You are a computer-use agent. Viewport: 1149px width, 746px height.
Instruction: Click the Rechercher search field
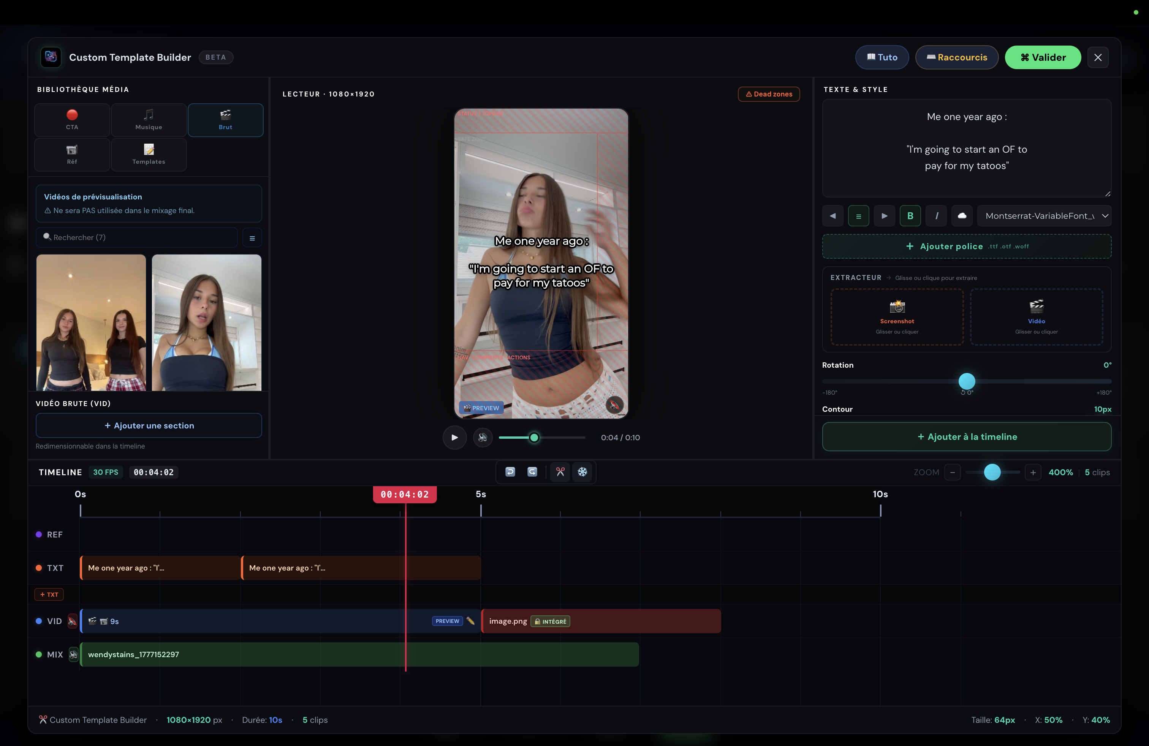pyautogui.click(x=137, y=237)
